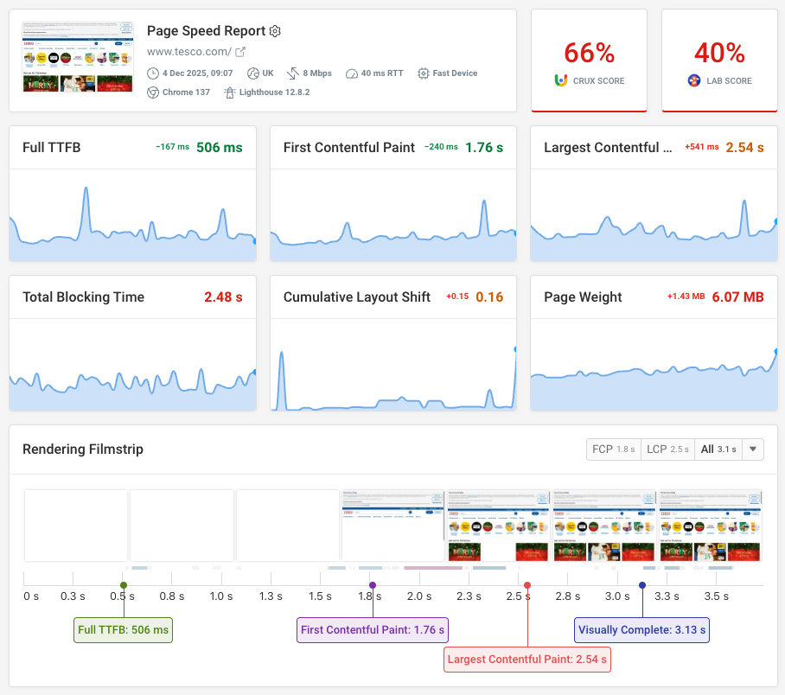Image resolution: width=785 pixels, height=695 pixels.
Task: Open tesco.com using the external link icon
Action: [242, 51]
